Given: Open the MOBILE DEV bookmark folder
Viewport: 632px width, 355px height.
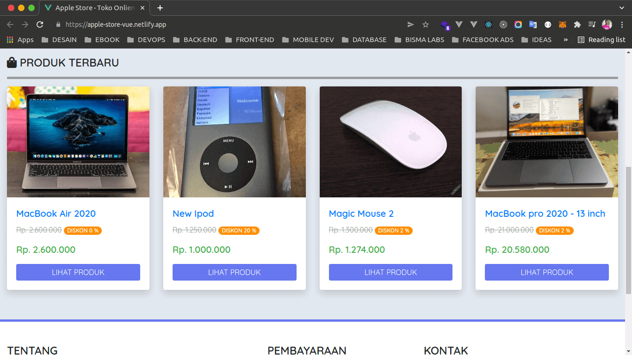Looking at the screenshot, I should [308, 40].
